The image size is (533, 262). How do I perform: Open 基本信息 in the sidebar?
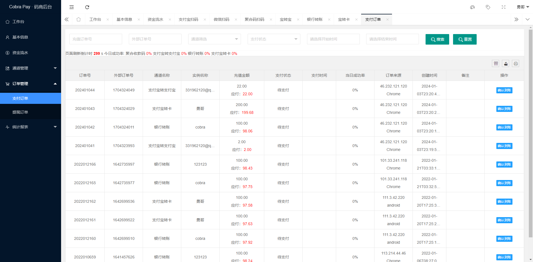(x=31, y=37)
